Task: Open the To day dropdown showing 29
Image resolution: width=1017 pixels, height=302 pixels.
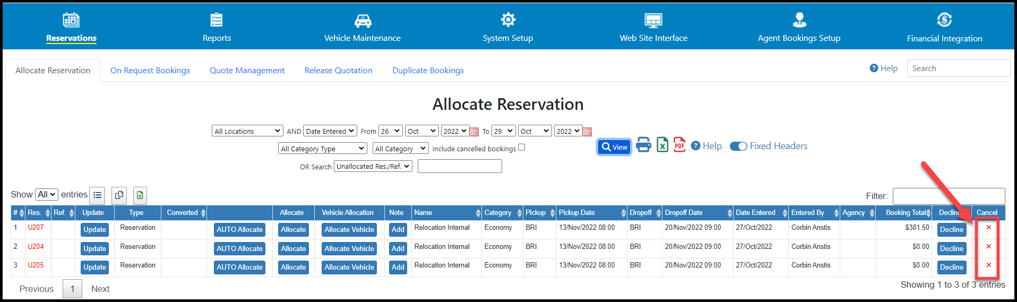Action: 504,131
